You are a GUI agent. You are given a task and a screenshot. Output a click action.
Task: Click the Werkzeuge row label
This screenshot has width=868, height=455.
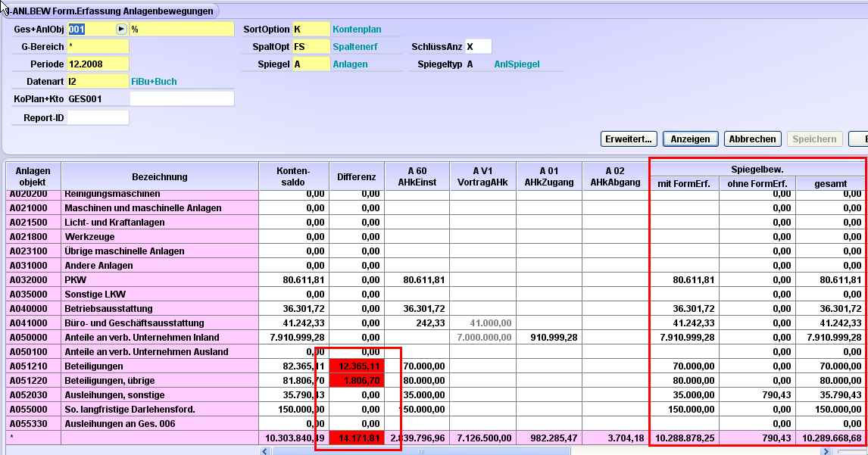pos(89,237)
